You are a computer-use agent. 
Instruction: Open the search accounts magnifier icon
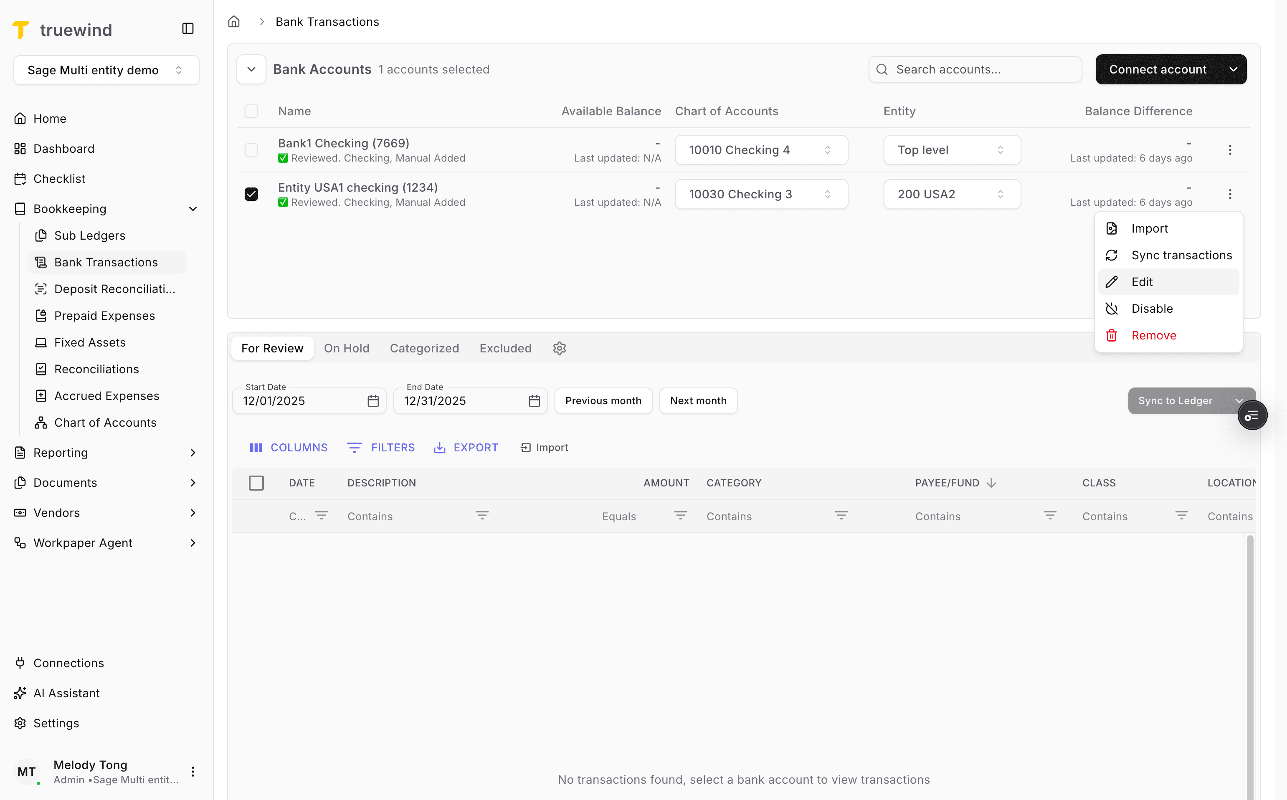coord(882,69)
